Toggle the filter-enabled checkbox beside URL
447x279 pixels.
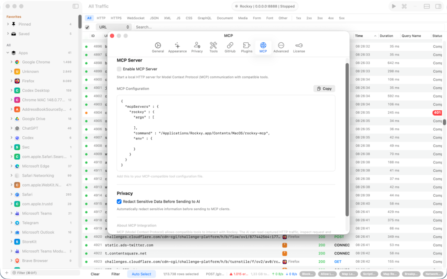pyautogui.click(x=87, y=27)
